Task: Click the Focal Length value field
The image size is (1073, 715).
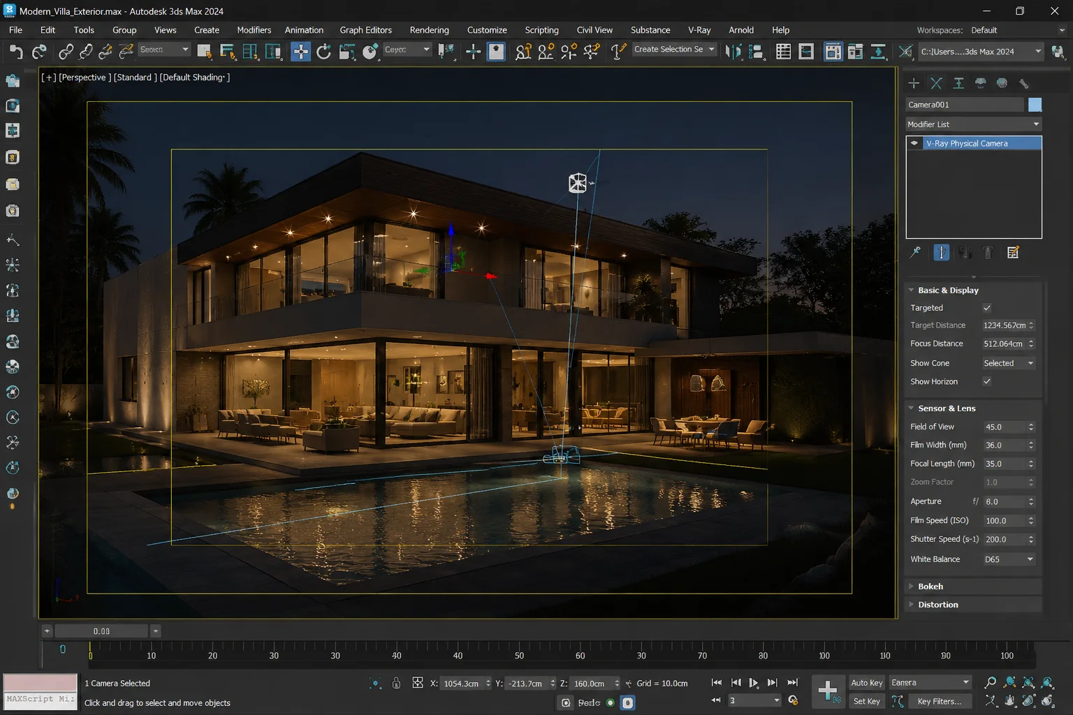Action: (1004, 464)
